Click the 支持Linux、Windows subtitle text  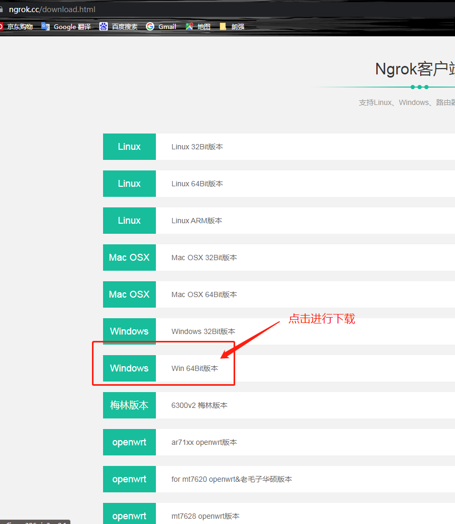pyautogui.click(x=407, y=102)
